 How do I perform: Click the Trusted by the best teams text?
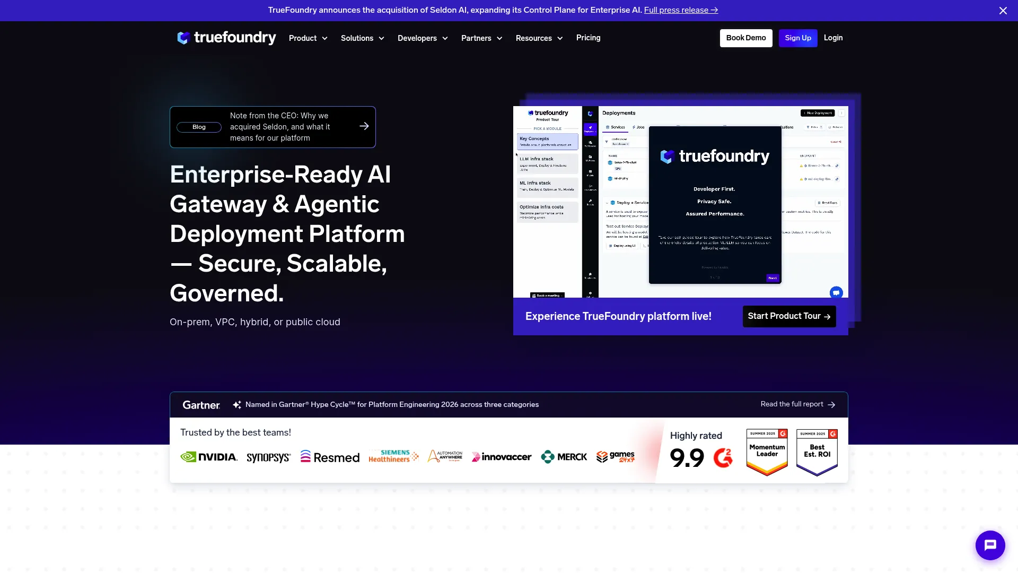235,432
